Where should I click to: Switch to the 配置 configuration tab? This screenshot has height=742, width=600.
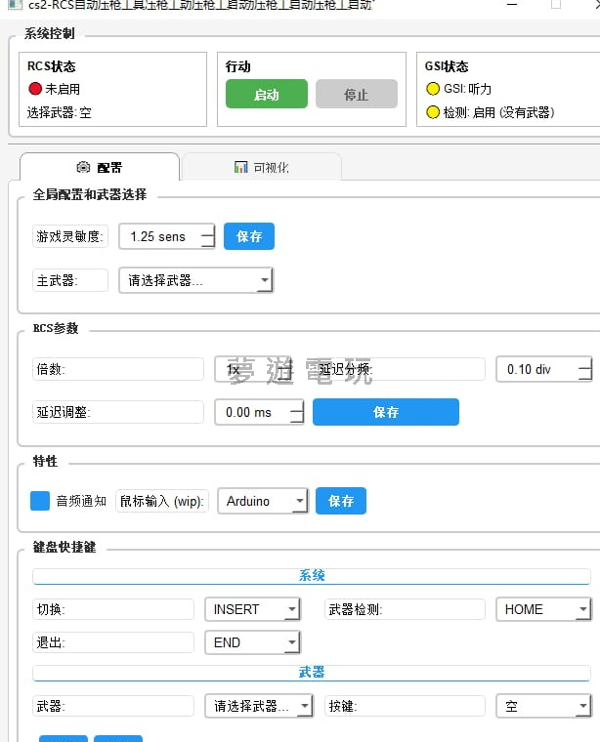point(99,167)
